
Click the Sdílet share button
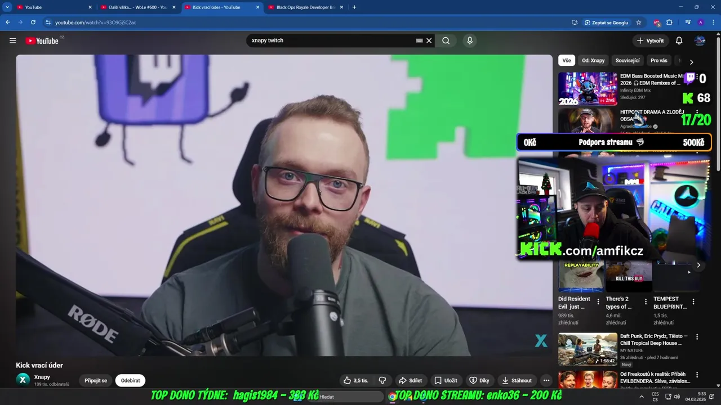(x=410, y=380)
